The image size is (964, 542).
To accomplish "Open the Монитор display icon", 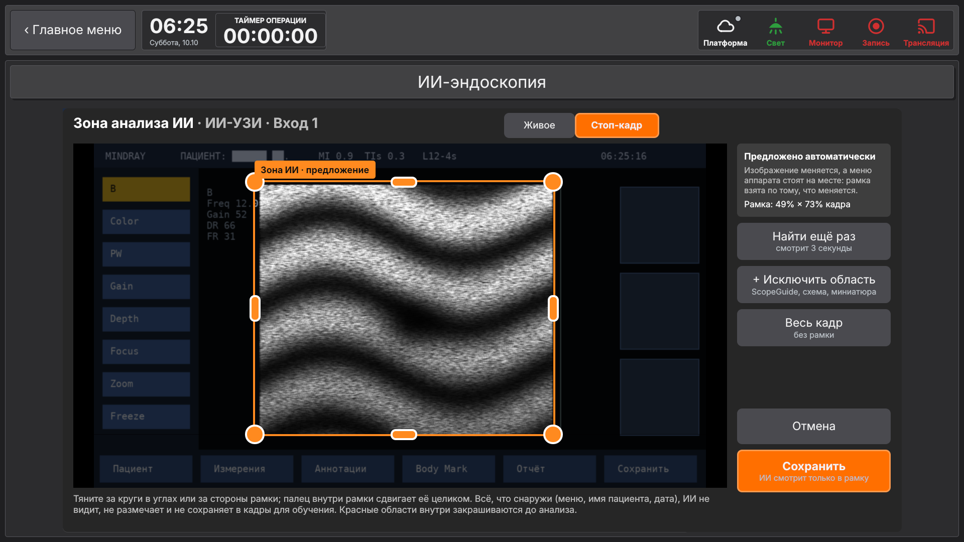I will click(x=825, y=32).
